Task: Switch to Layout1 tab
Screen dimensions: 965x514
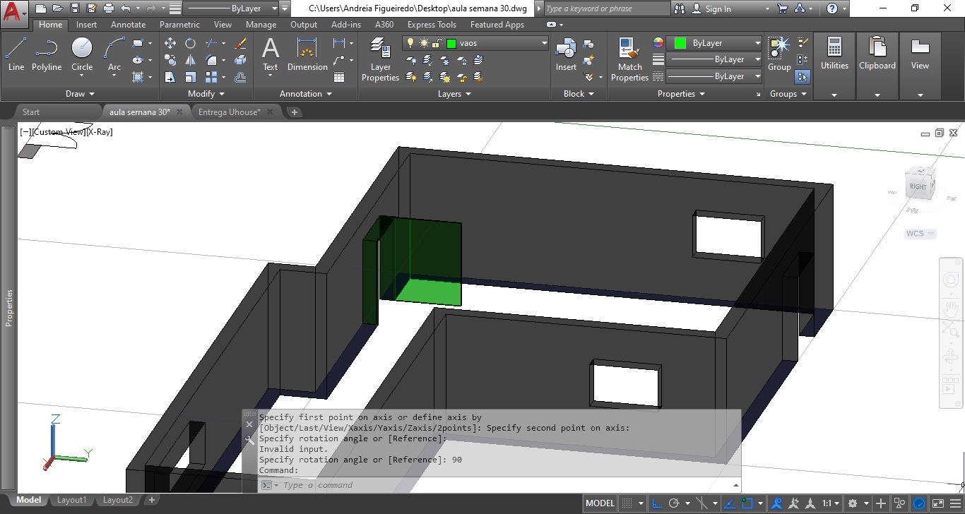Action: 71,500
